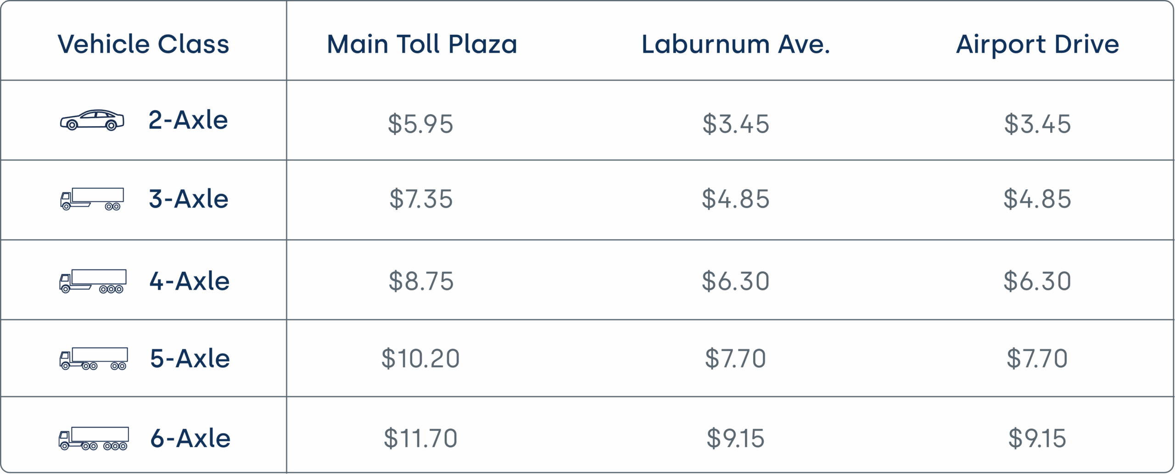This screenshot has width=1175, height=474.
Task: Select the 5-Axle row label
Action: [190, 358]
